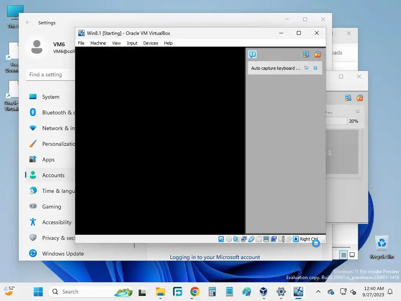Click USB device indicator in VM status bar
The image size is (401, 301).
pos(251,239)
